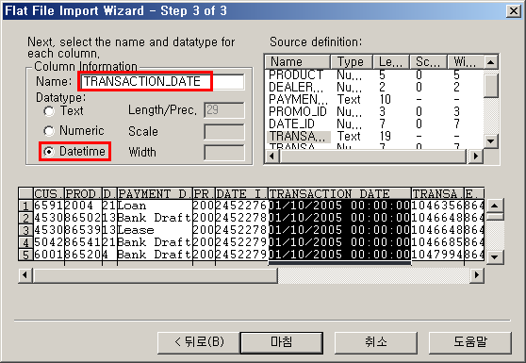Viewport: 526px width, 363px height.
Task: Click the column Name input field
Action: click(162, 81)
